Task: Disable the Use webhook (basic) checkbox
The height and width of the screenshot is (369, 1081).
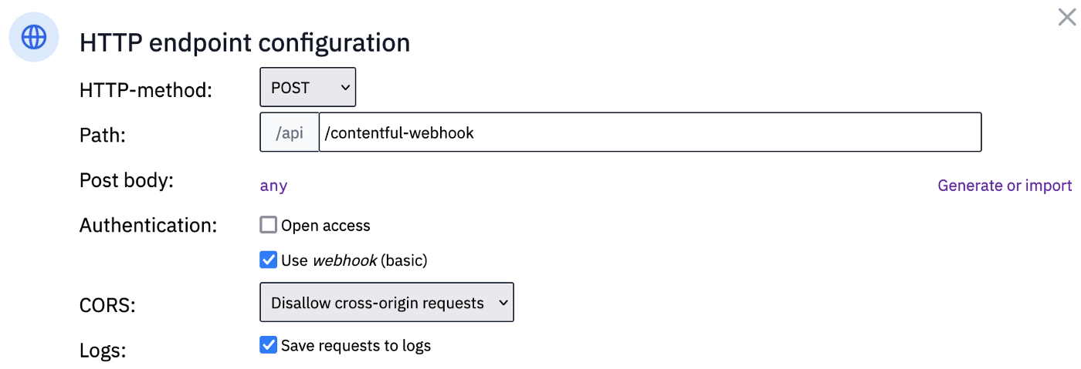Action: pyautogui.click(x=268, y=260)
